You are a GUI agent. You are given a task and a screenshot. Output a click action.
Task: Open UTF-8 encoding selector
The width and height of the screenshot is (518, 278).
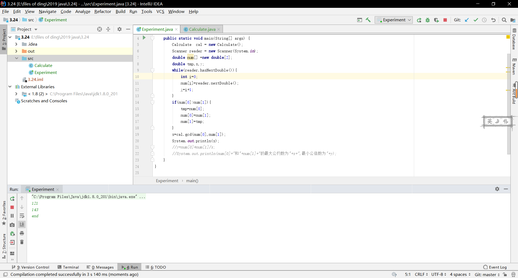point(439,274)
